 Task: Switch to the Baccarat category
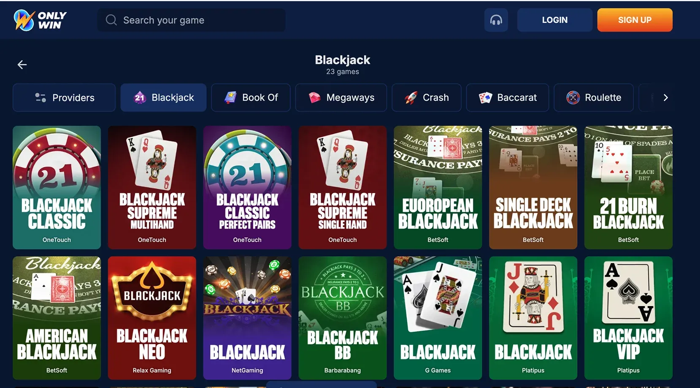[x=508, y=97]
